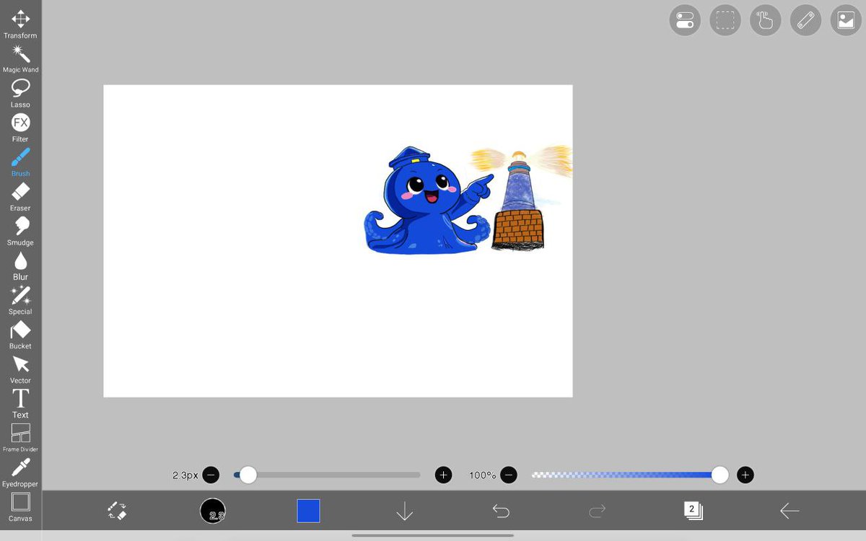
Task: Select the Transform tool
Action: pyautogui.click(x=20, y=23)
